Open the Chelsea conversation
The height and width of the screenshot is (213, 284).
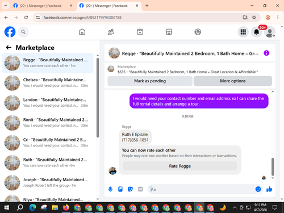click(x=48, y=83)
